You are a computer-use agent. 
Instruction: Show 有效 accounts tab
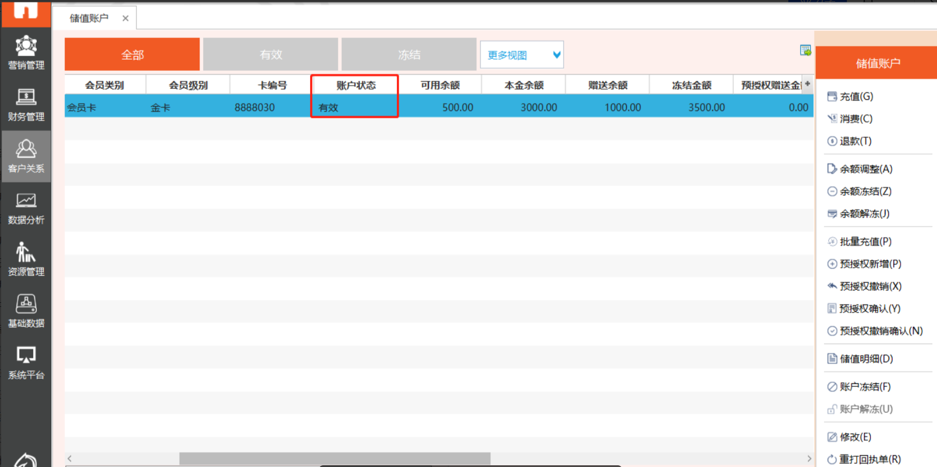tap(270, 54)
